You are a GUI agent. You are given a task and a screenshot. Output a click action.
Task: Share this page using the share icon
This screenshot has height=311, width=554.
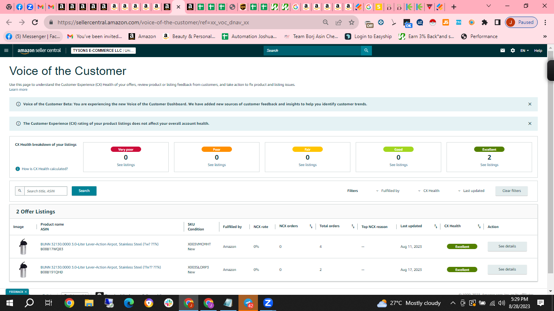[339, 22]
